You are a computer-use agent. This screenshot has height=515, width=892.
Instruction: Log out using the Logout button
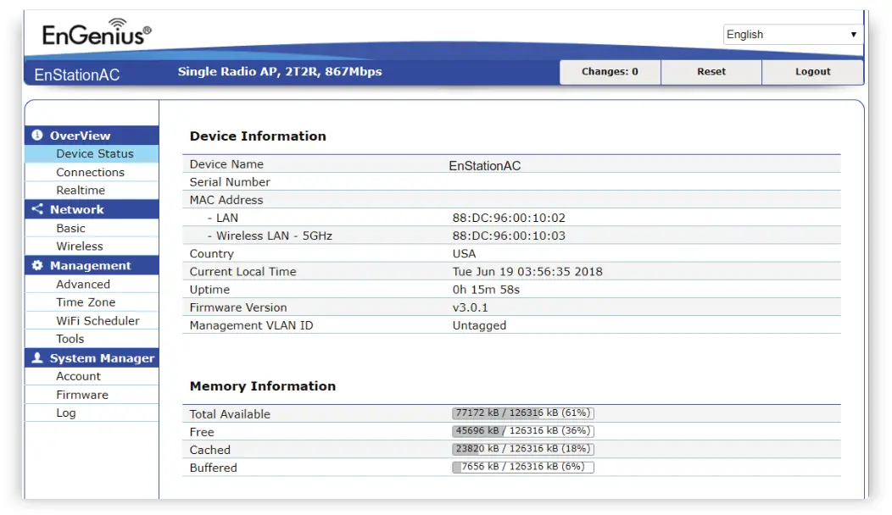pos(812,72)
